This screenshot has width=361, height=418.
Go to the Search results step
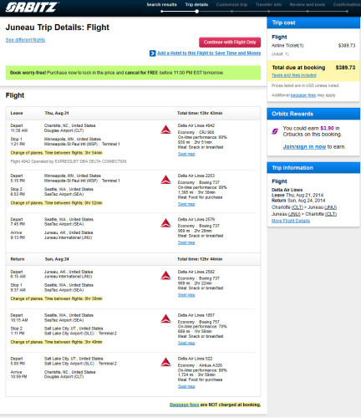pyautogui.click(x=161, y=4)
